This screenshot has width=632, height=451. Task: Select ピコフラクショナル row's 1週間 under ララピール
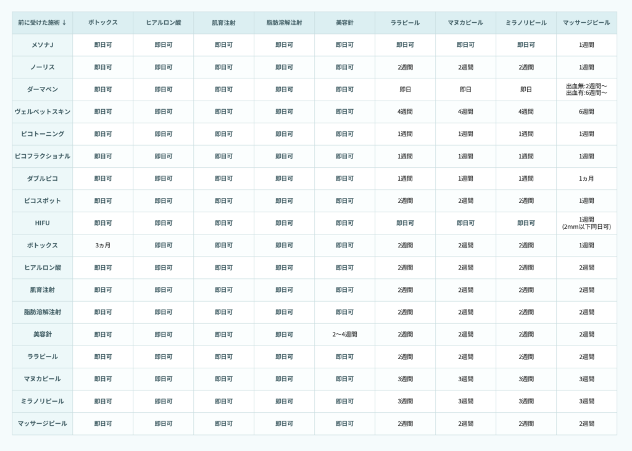point(405,156)
